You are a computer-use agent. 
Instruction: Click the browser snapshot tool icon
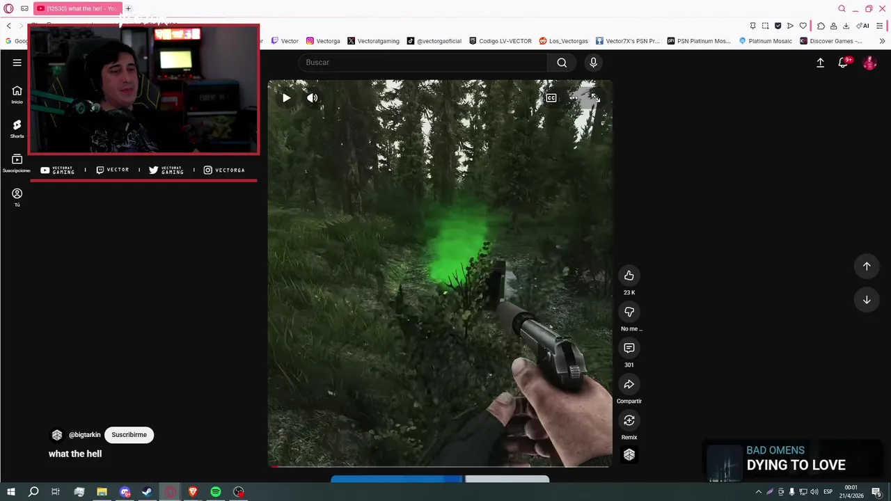[765, 26]
